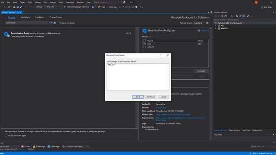
Task: Click the help question mark in the dialog
Action: click(x=161, y=55)
